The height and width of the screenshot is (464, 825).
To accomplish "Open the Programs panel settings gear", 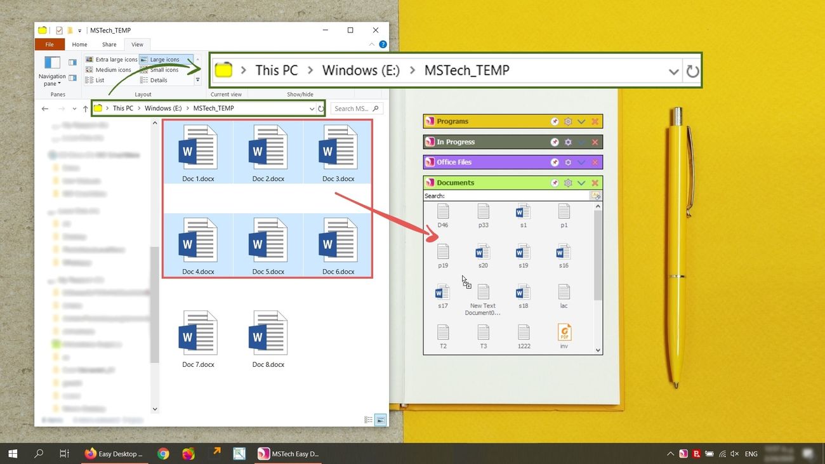I will pyautogui.click(x=567, y=121).
